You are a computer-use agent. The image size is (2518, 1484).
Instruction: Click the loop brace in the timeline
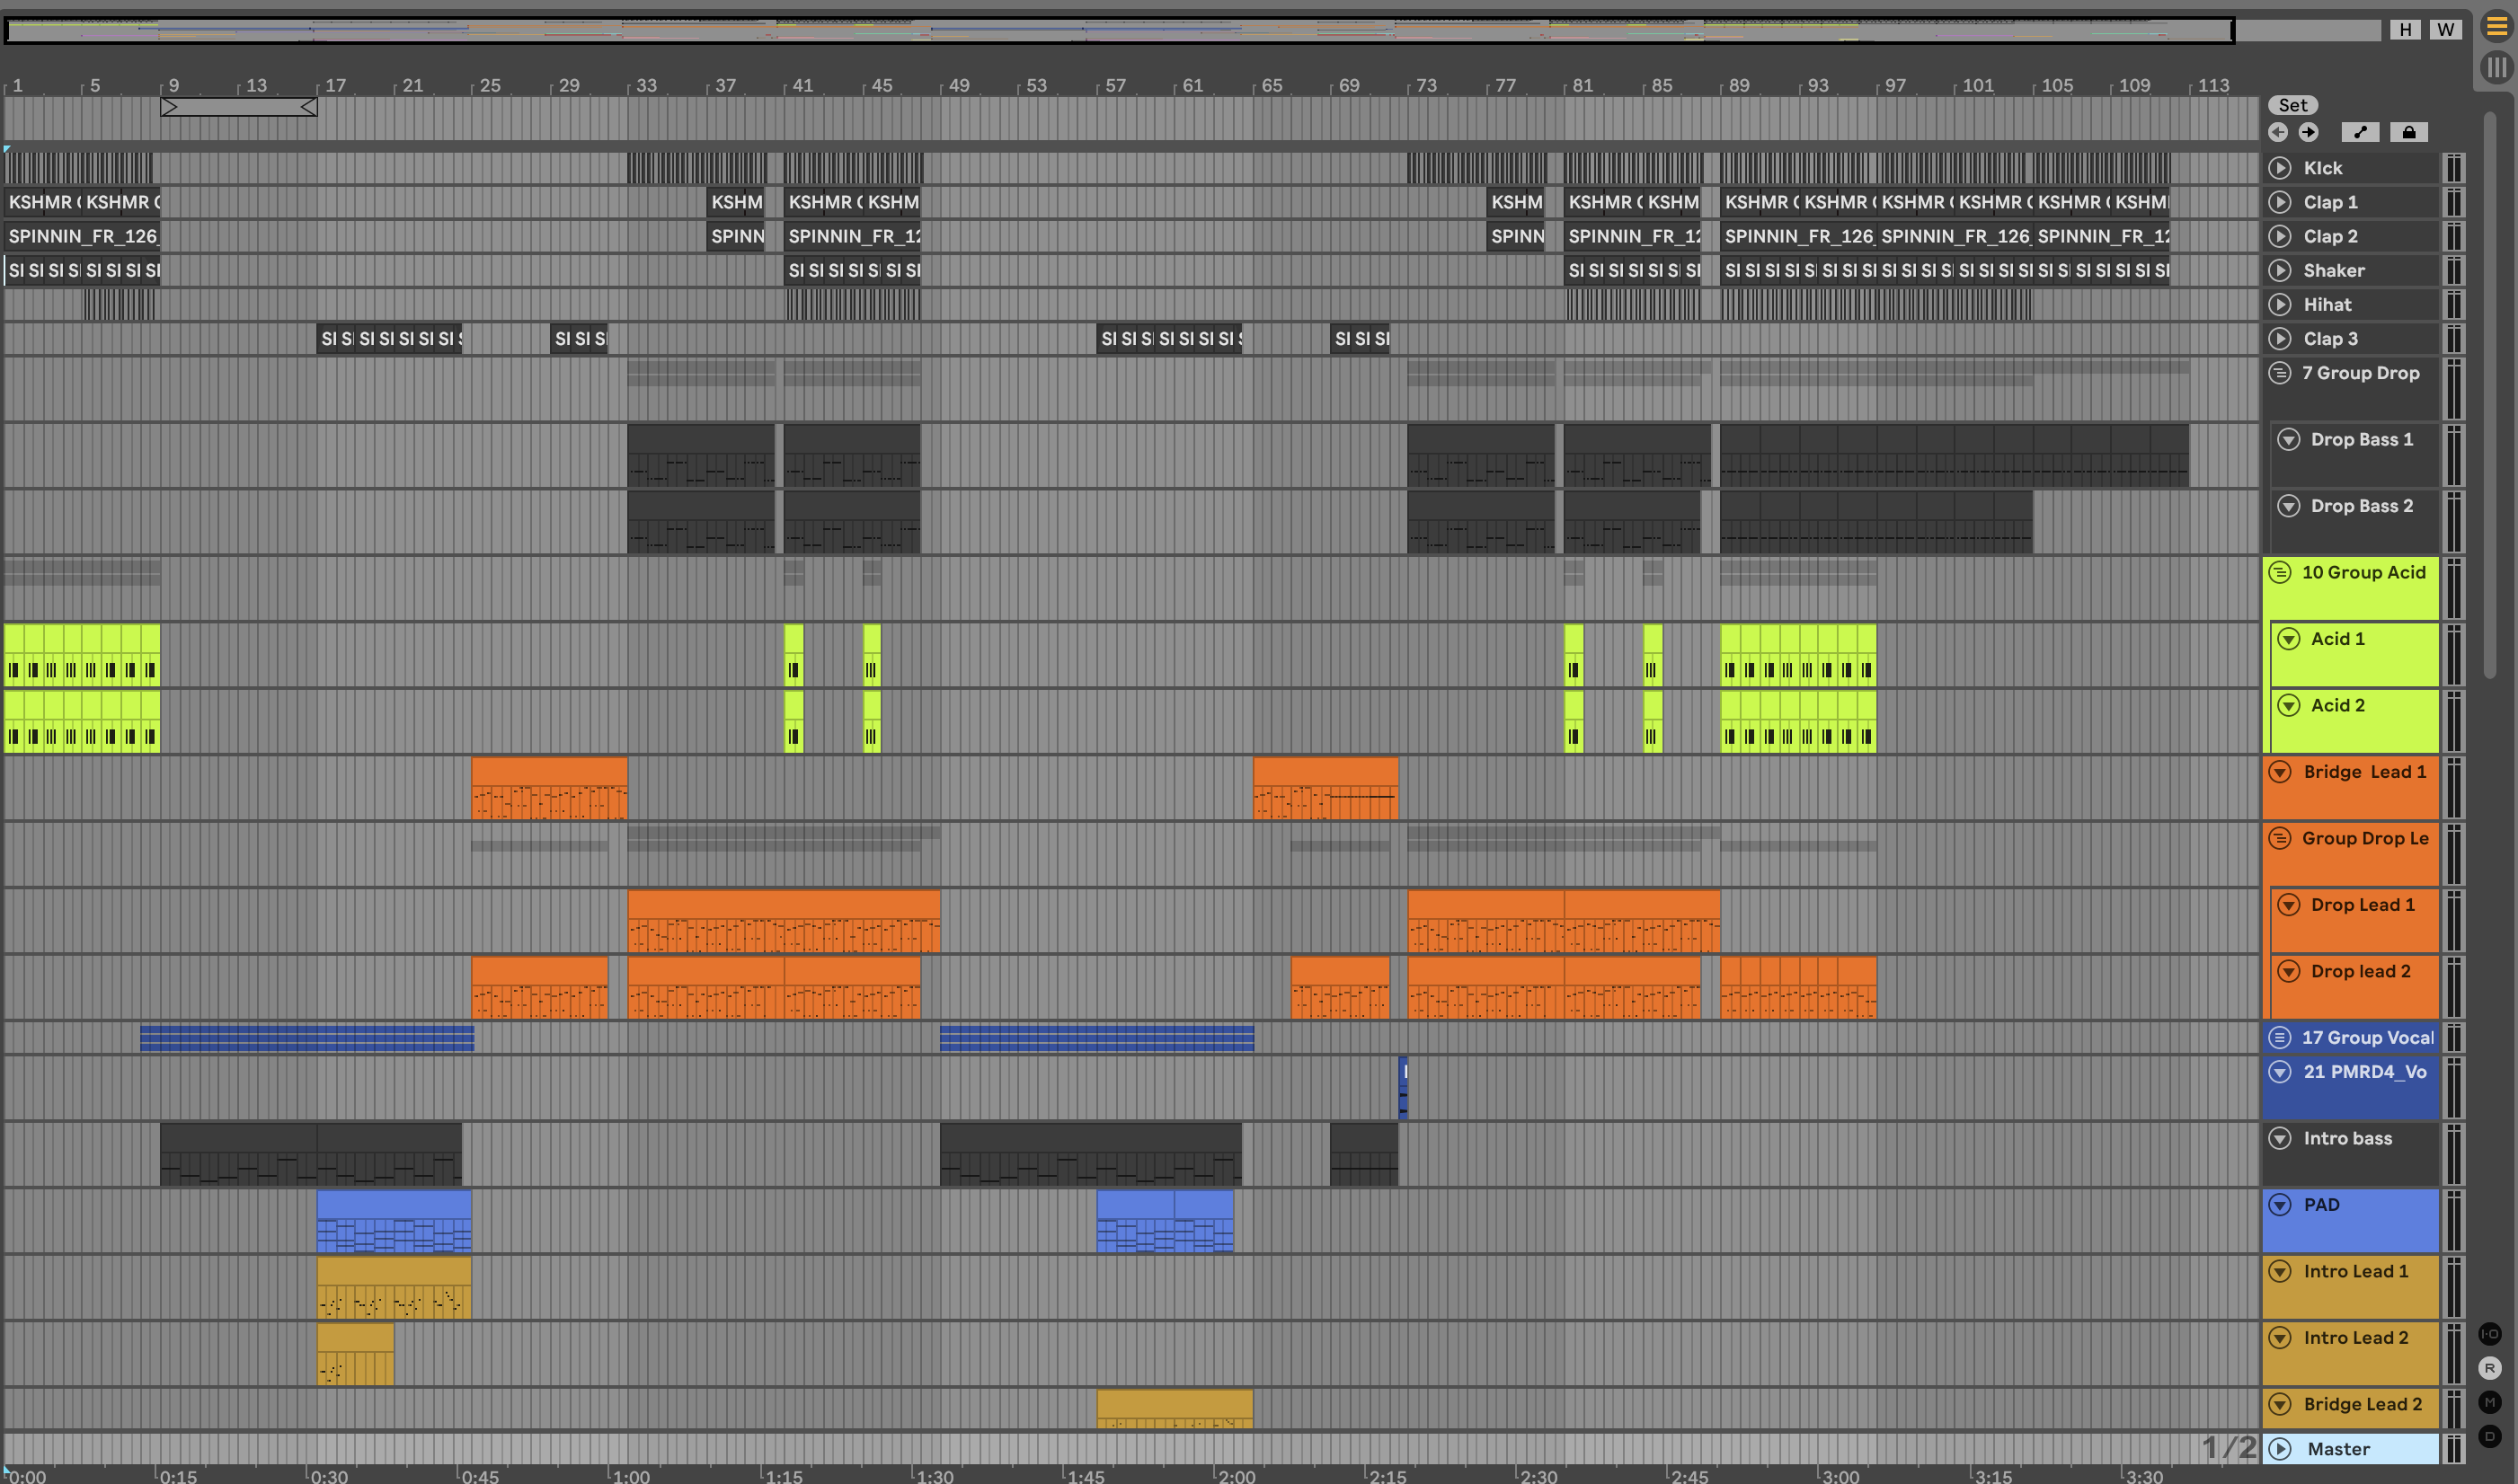pos(238,107)
